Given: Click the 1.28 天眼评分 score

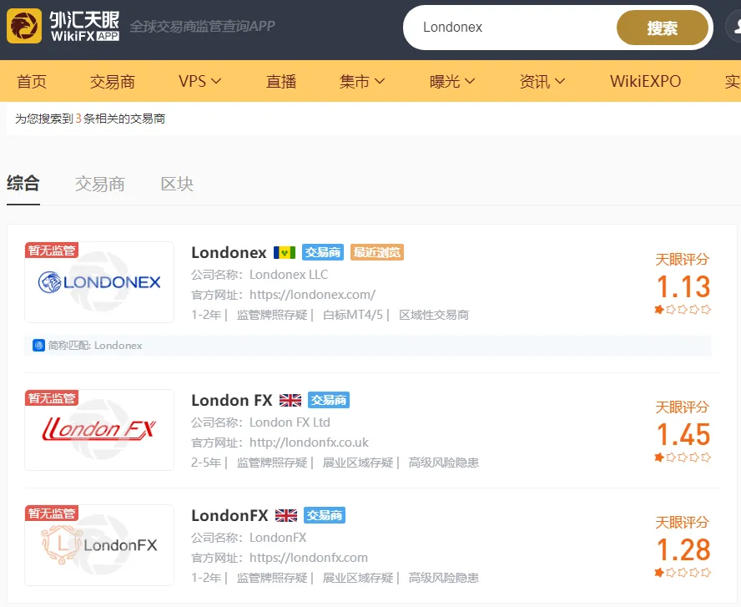Looking at the screenshot, I should [x=683, y=549].
